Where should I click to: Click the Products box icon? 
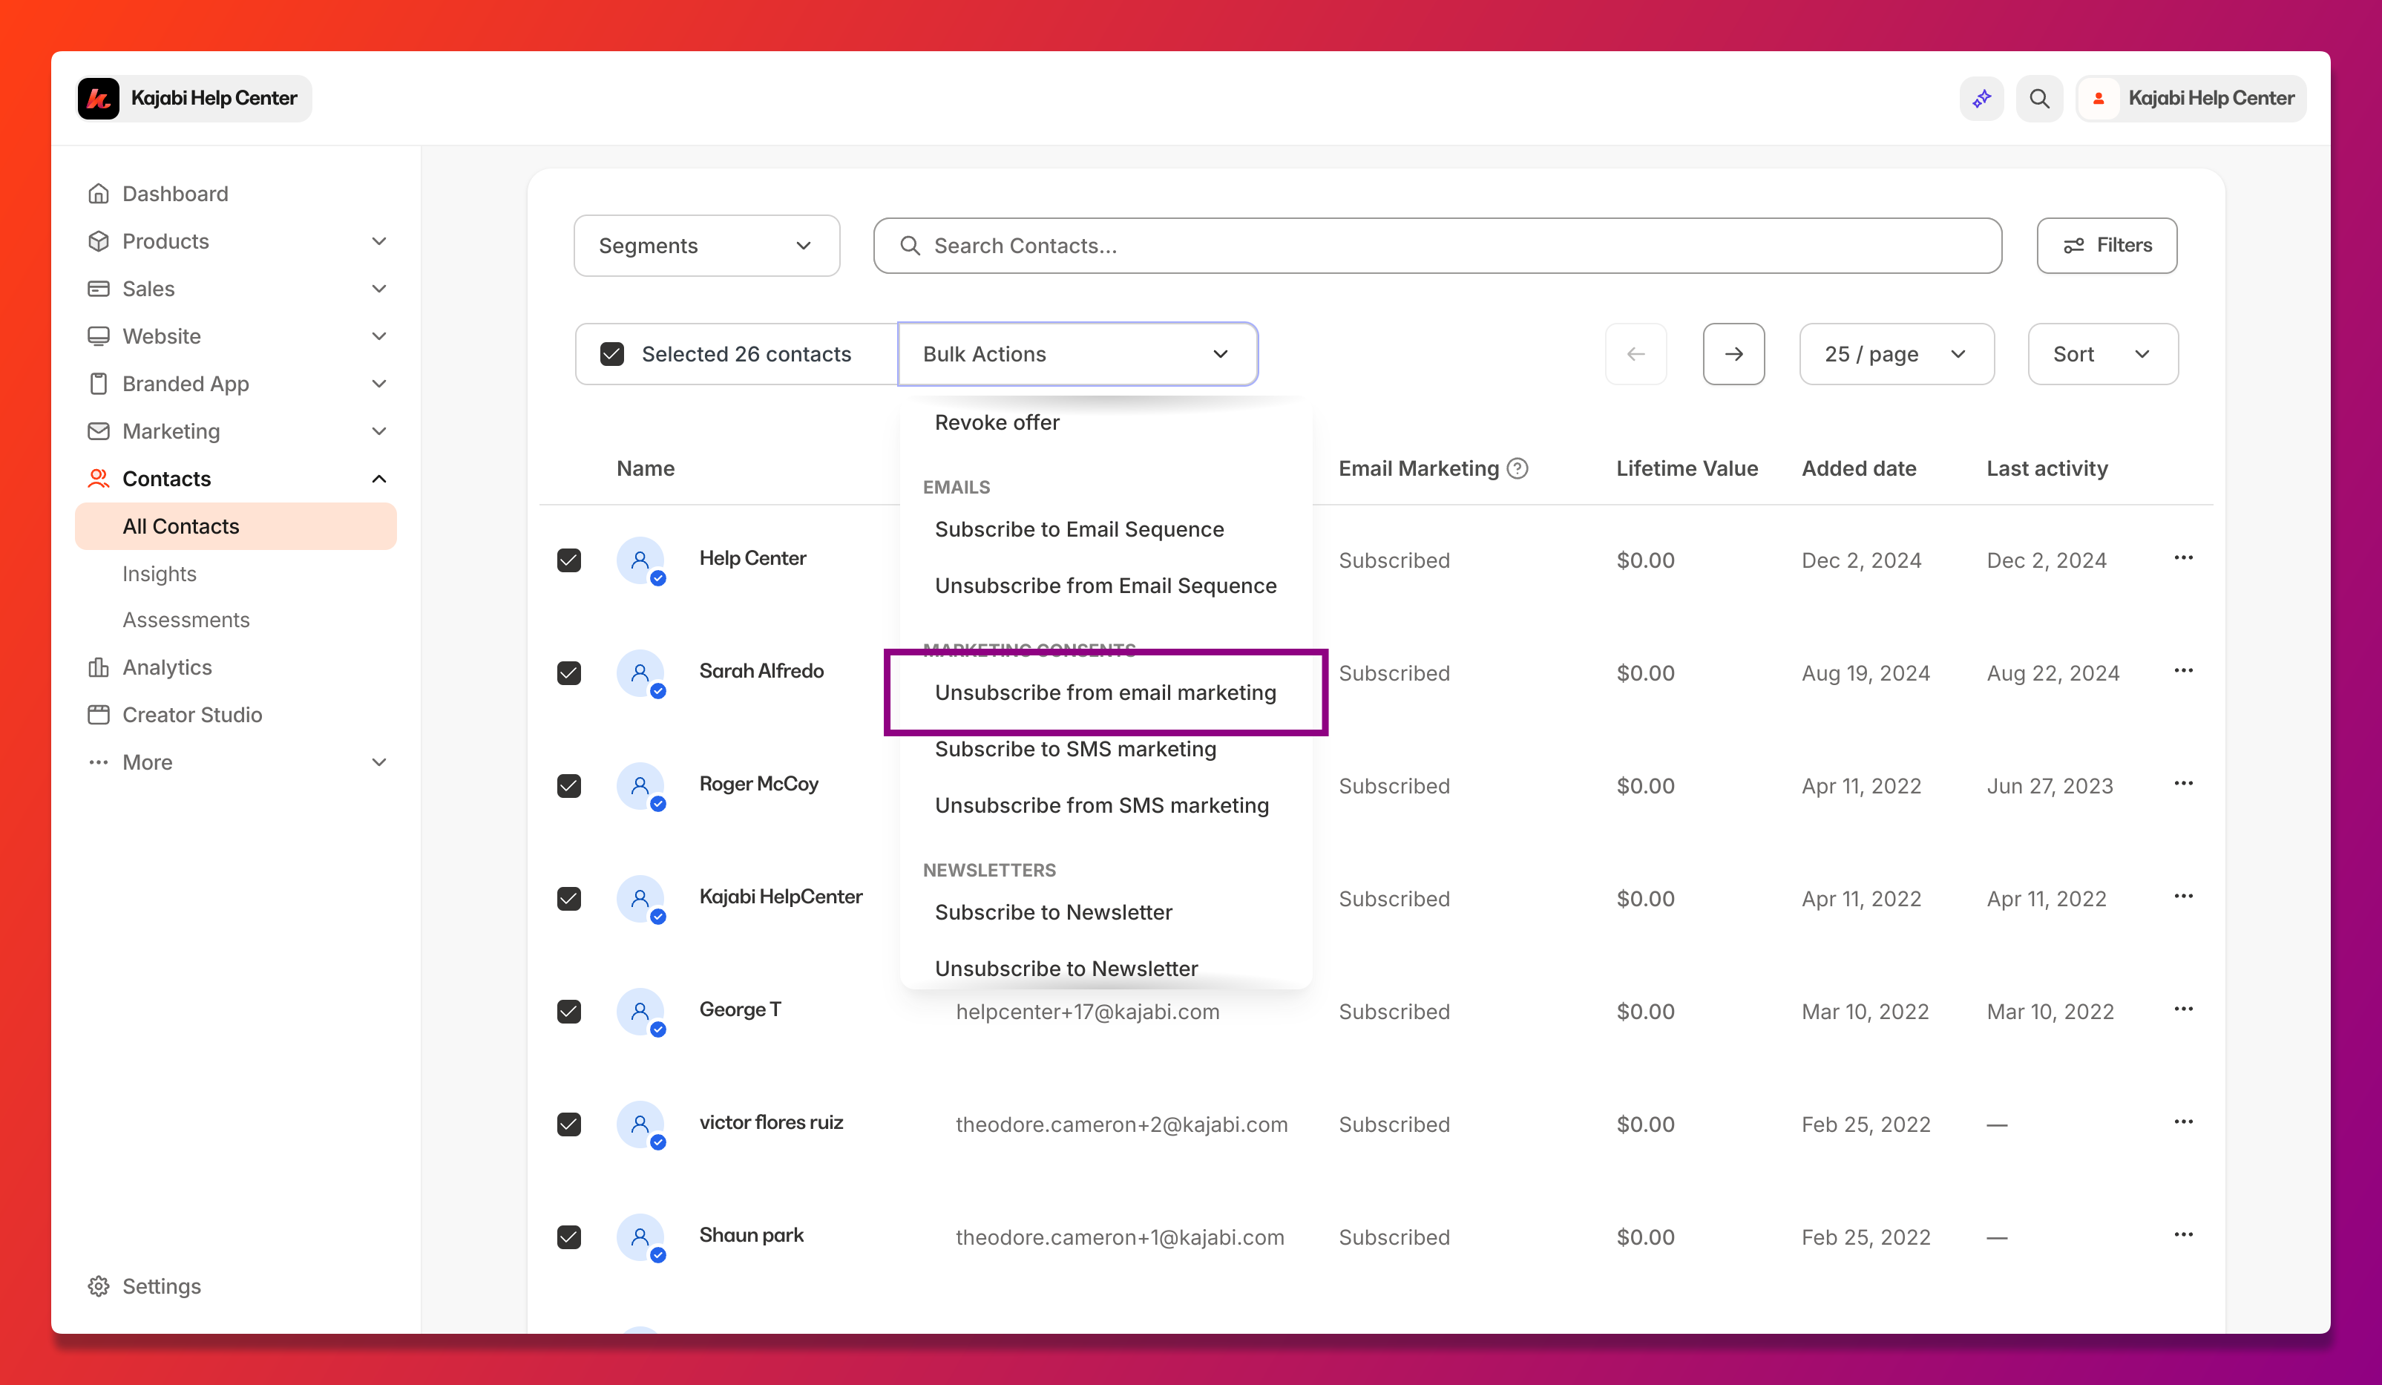98,241
